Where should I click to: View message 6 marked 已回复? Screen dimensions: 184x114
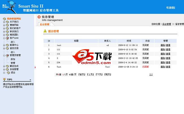tap(168, 67)
